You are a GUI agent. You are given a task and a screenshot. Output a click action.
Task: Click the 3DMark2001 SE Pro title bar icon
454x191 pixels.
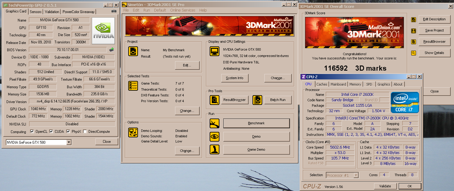coord(124,5)
